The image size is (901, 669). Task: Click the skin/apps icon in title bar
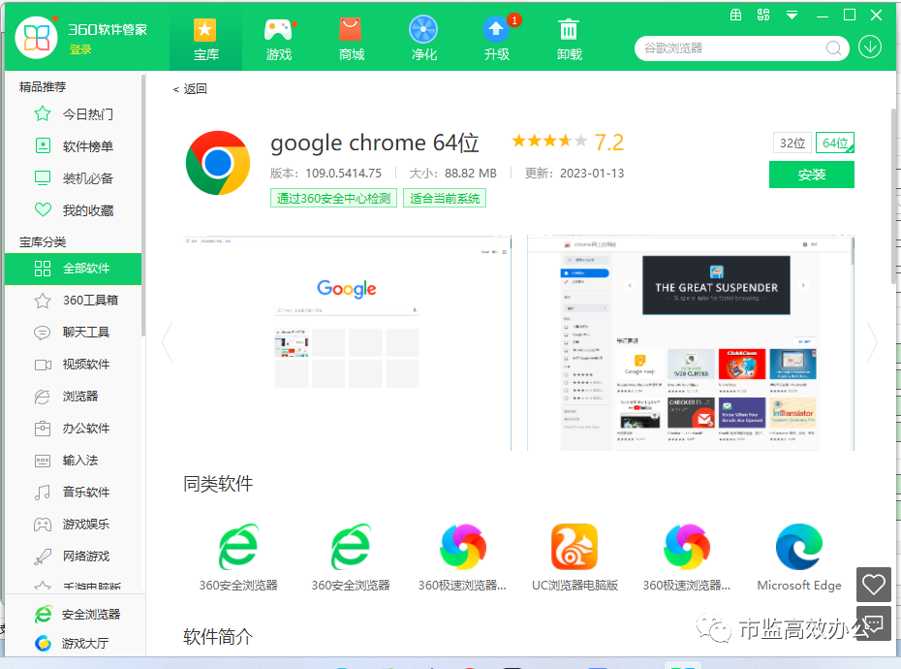point(763,15)
